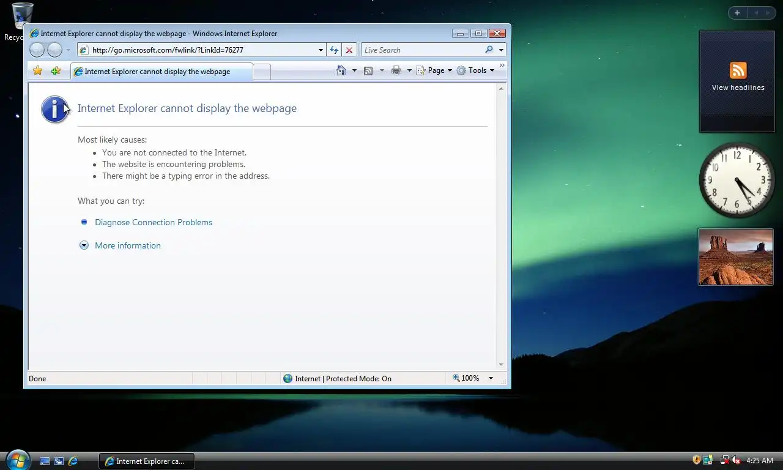The image size is (783, 470).
Task: Show more toolbar commands chevron
Action: [x=502, y=65]
